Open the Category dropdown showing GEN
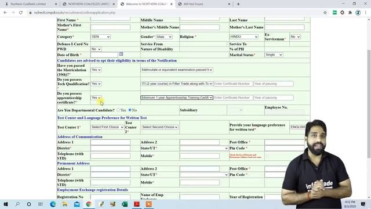 point(100,37)
